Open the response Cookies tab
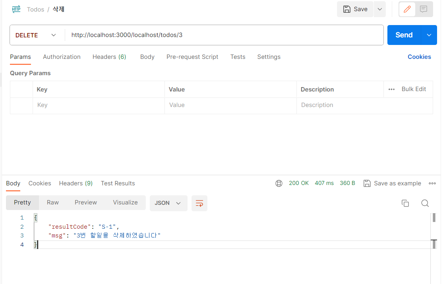 pos(40,183)
